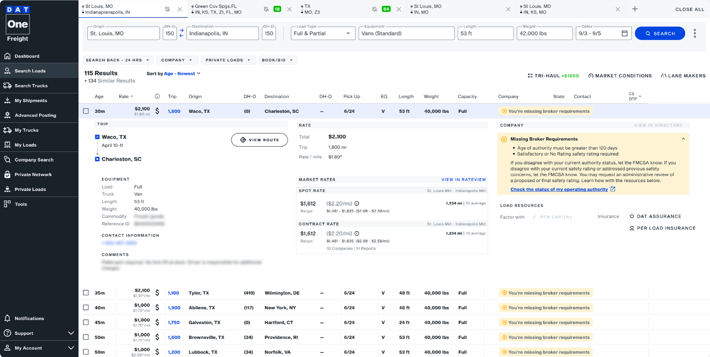
Task: Open the Dates calendar icon
Action: point(624,33)
